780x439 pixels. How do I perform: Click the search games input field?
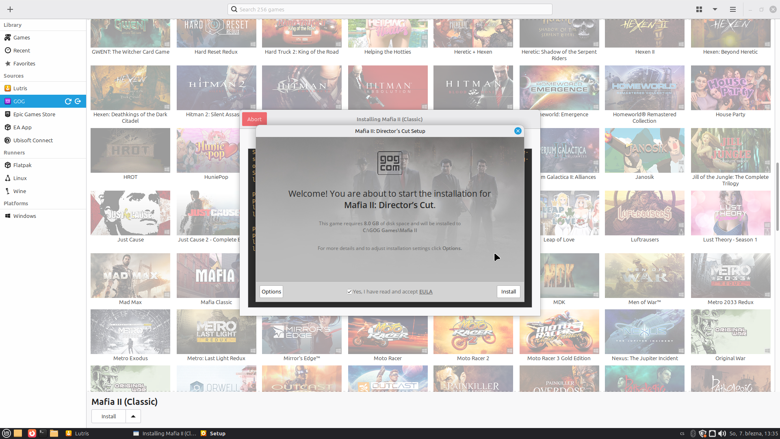pos(390,9)
